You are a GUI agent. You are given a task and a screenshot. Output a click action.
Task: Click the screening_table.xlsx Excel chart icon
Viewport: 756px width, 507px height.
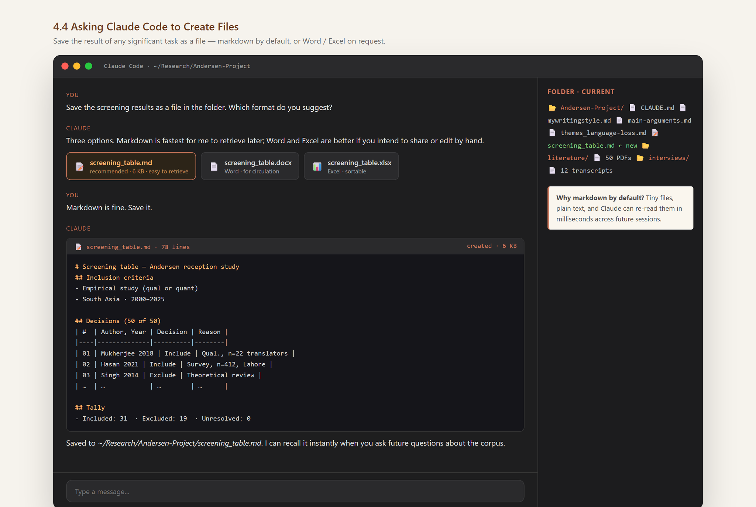(x=317, y=167)
